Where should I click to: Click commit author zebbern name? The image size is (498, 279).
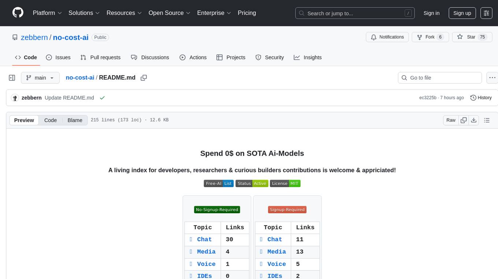pyautogui.click(x=31, y=98)
